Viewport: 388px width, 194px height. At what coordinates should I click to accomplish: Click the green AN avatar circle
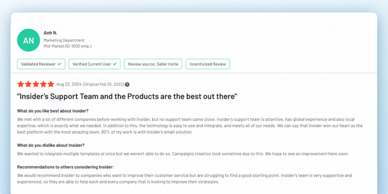point(28,40)
